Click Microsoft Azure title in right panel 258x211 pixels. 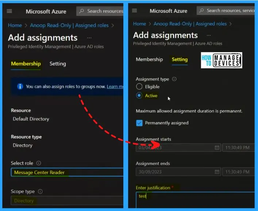point(169,11)
